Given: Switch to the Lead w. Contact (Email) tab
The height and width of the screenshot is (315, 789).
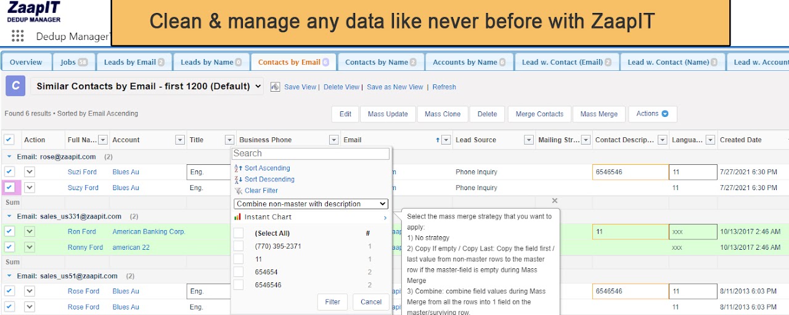Looking at the screenshot, I should point(566,62).
